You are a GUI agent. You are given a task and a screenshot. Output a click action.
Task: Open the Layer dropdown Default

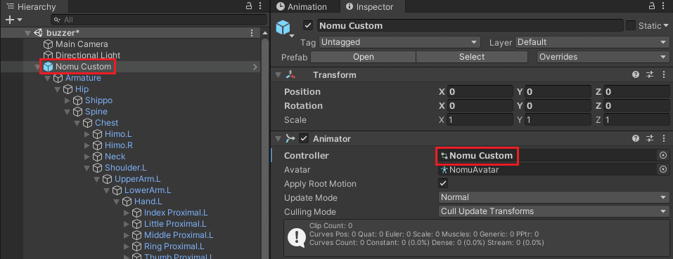[x=591, y=42]
